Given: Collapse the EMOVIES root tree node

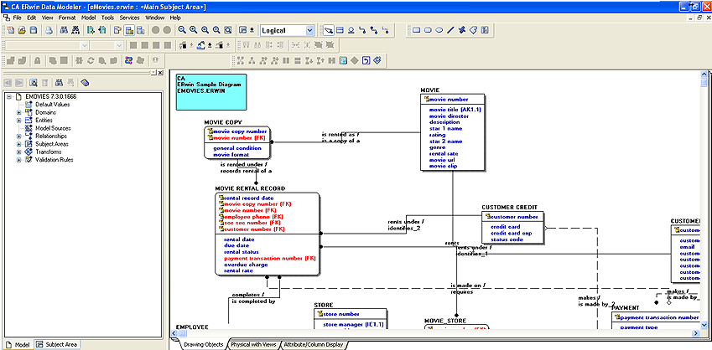Looking at the screenshot, I should tap(8, 96).
